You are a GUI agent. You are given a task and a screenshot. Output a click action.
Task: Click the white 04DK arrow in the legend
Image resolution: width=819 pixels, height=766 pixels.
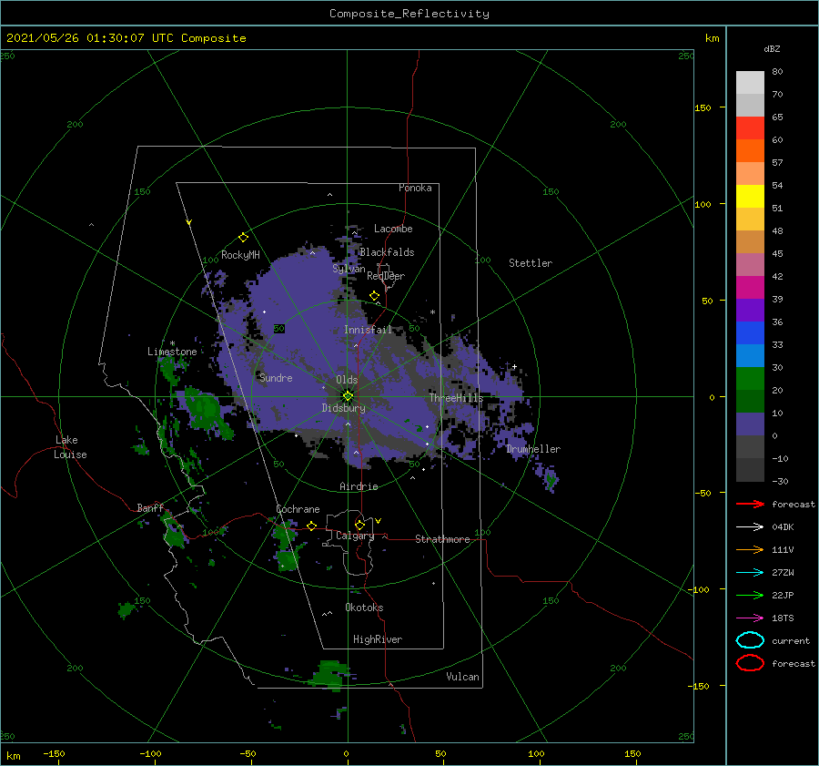coord(750,526)
